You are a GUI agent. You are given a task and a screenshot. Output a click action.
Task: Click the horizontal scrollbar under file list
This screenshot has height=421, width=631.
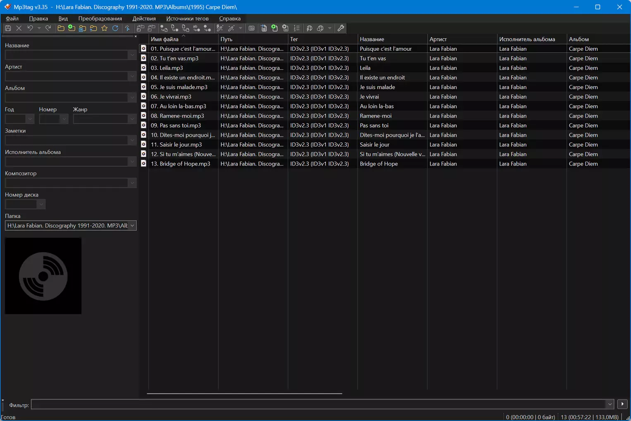(x=244, y=393)
